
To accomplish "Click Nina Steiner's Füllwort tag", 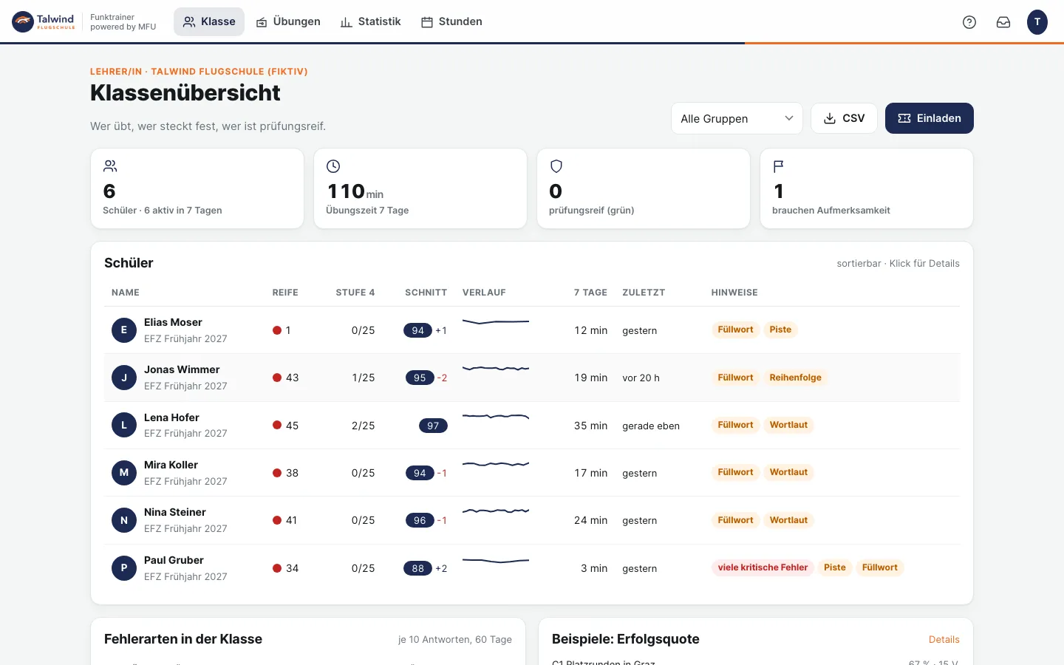I will (x=735, y=520).
